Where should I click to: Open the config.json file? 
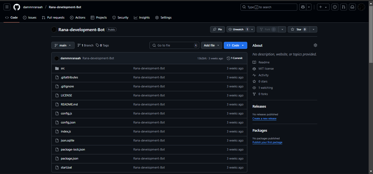tap(68, 122)
